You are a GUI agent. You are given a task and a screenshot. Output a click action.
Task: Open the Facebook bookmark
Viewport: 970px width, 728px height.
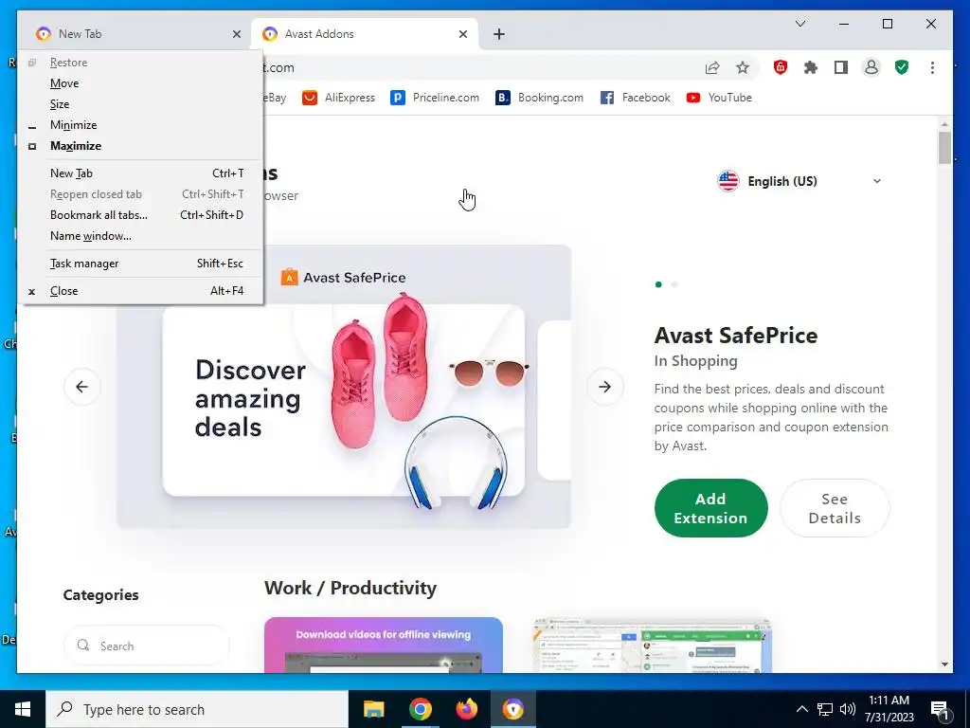pos(636,98)
